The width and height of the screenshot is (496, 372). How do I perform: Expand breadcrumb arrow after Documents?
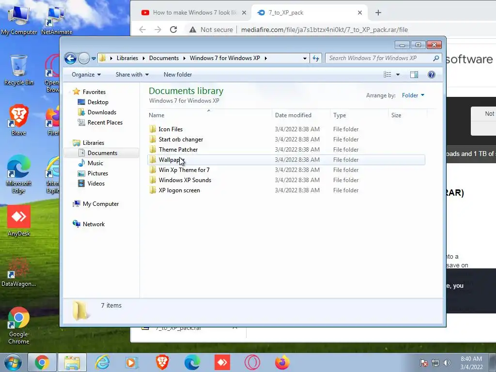click(x=185, y=58)
